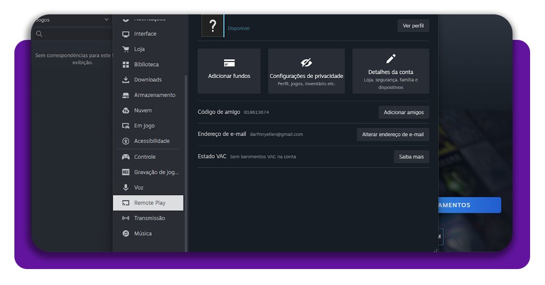Image resolution: width=545 pixels, height=285 pixels.
Task: Open the Acessibilidade settings section
Action: [x=151, y=141]
